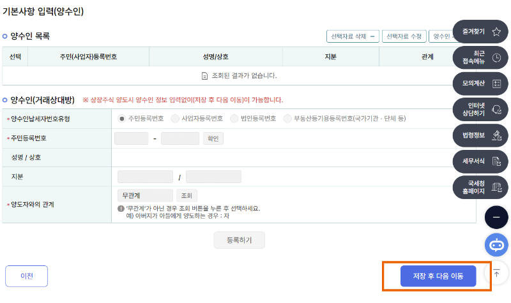Screen dimensions: 511x303
Task: Click the 조회 button for relationship lookup
Action: (x=187, y=196)
